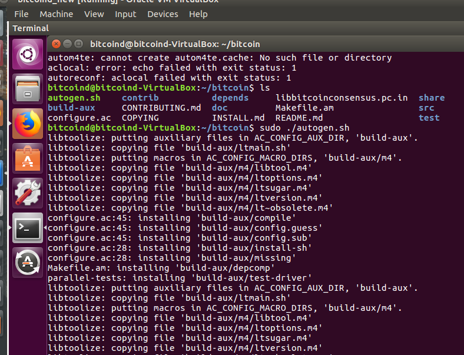
Task: Launch Firefox from the Ubuntu dock
Action: tap(28, 124)
